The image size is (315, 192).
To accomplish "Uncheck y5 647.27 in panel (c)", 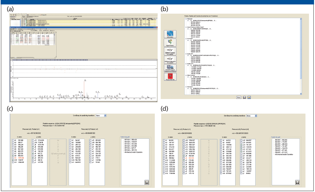I will point(33,154).
